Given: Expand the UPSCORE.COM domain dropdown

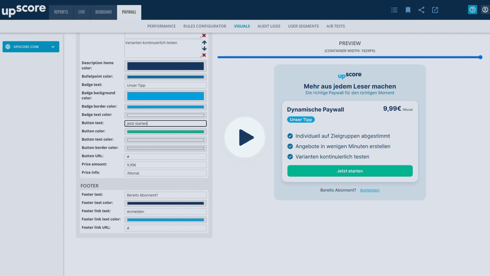Looking at the screenshot, I should [31, 47].
